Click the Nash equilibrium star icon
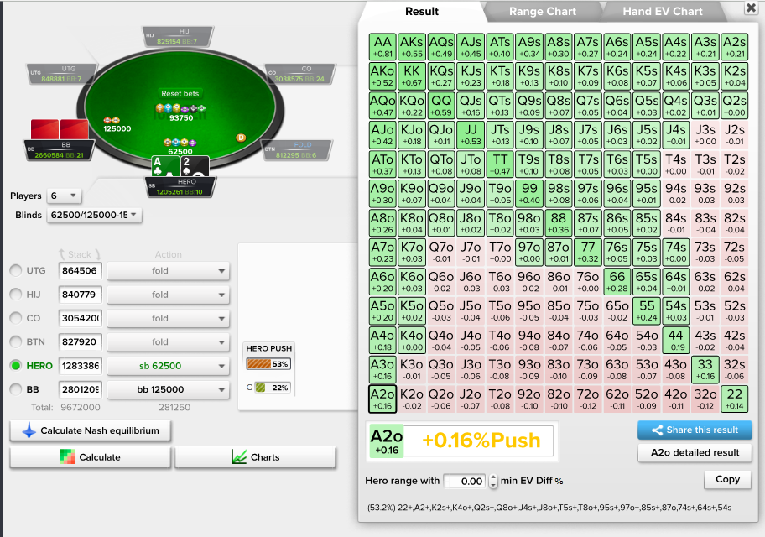 pyautogui.click(x=29, y=430)
